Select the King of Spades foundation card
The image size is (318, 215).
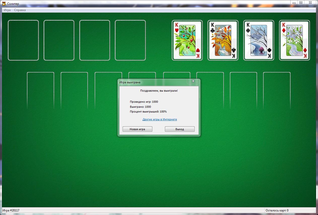(259, 40)
